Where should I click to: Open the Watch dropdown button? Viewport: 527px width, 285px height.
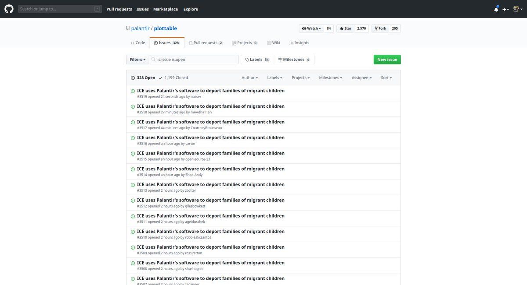pyautogui.click(x=310, y=28)
